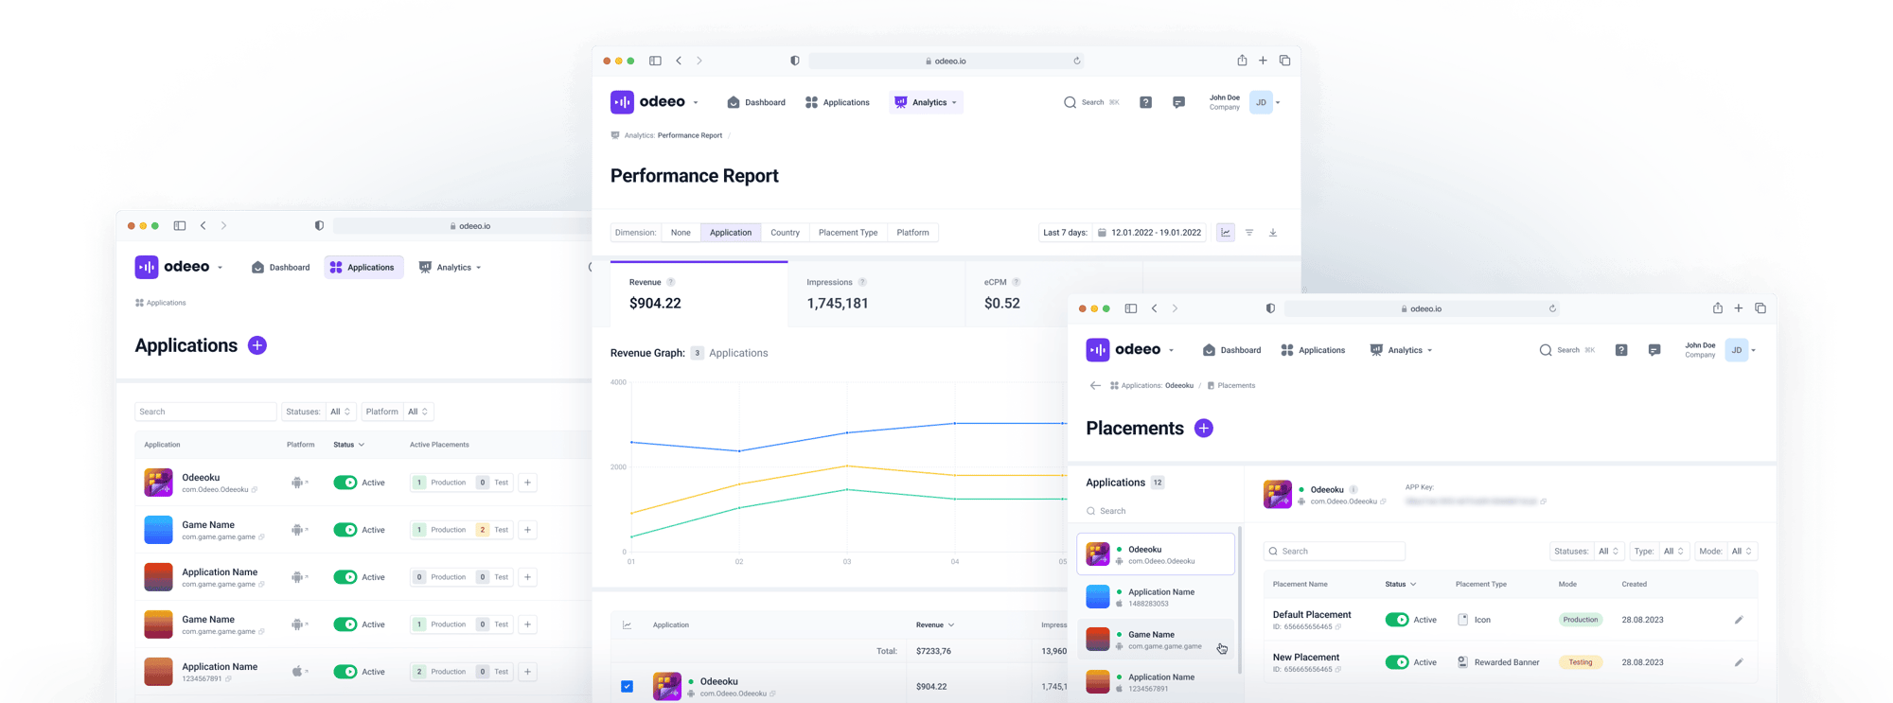The width and height of the screenshot is (1893, 703).
Task: Click eCPM info question mark icon
Action: point(1017,282)
